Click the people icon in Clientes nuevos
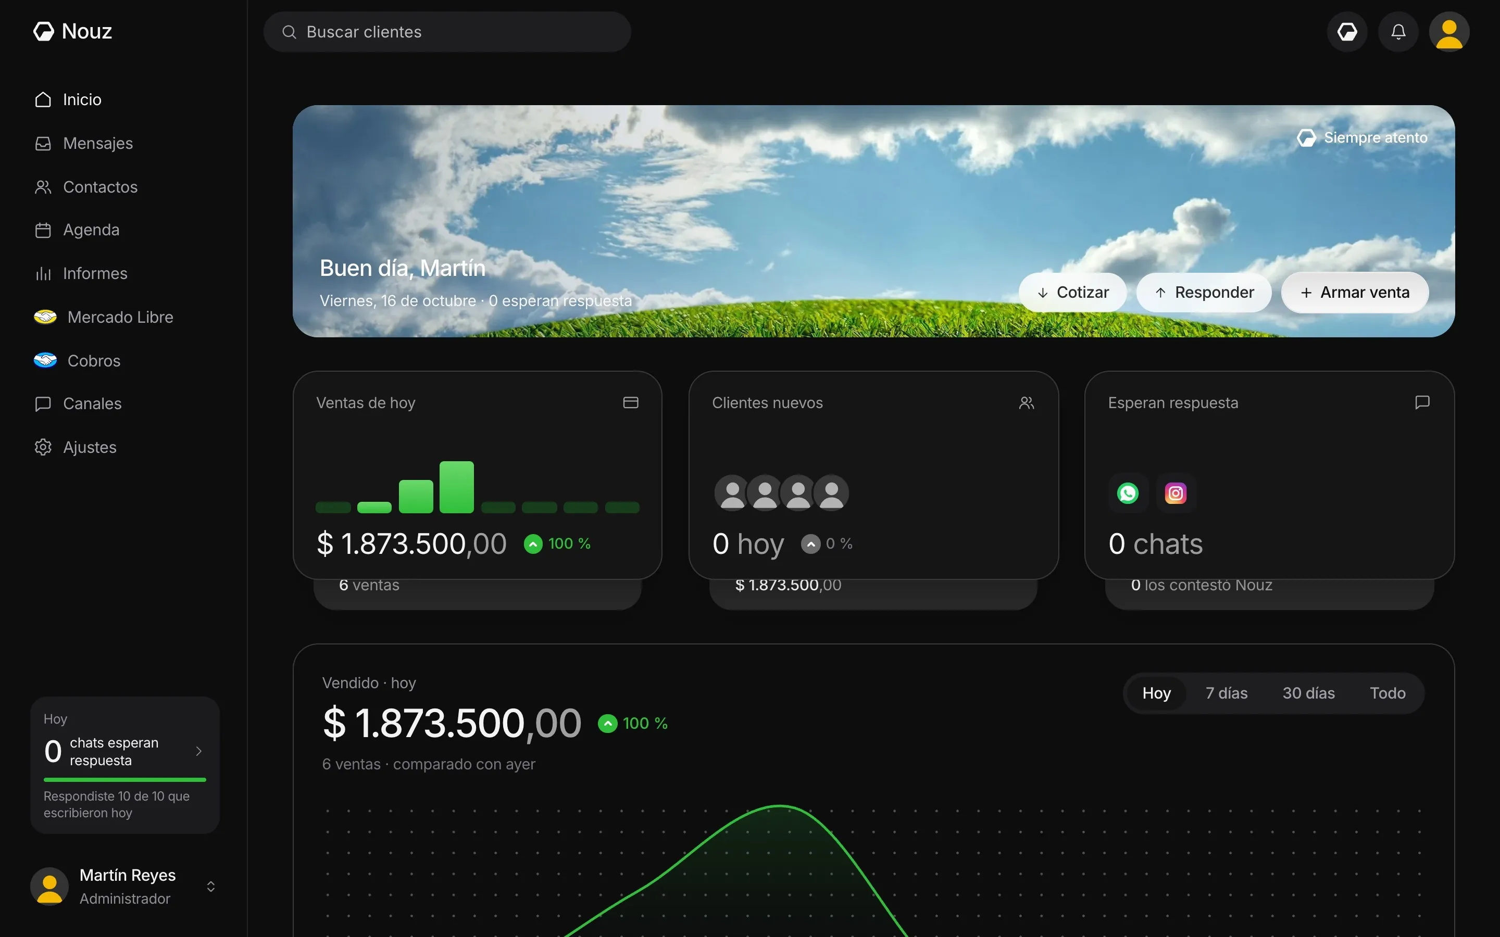 coord(1027,403)
